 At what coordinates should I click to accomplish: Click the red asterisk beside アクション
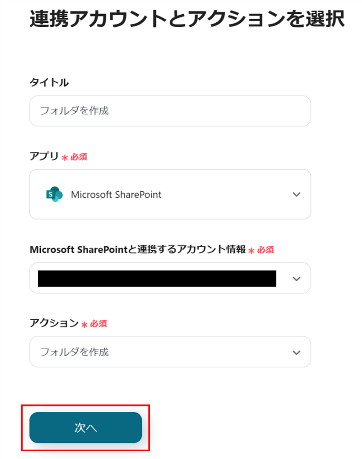click(x=84, y=325)
